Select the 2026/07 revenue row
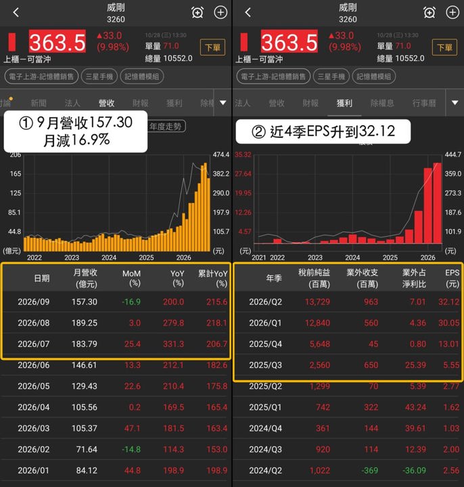Screen dimensions: 464x487 tap(116, 344)
